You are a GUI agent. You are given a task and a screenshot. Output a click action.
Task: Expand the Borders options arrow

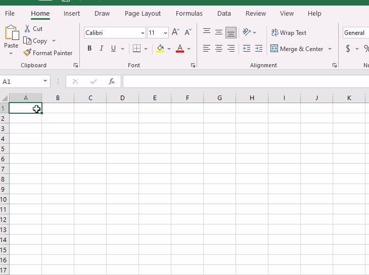tap(146, 49)
